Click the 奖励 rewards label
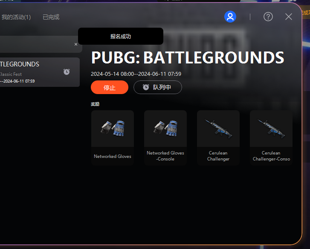The height and width of the screenshot is (249, 310). point(95,104)
